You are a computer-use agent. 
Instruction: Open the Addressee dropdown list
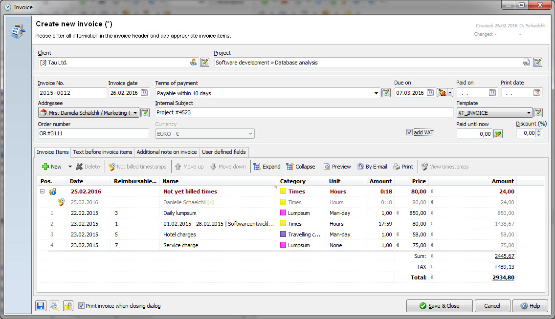[x=135, y=113]
